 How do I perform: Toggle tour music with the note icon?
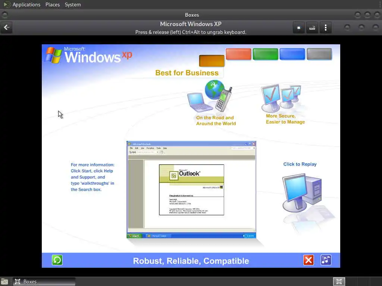pos(326,260)
